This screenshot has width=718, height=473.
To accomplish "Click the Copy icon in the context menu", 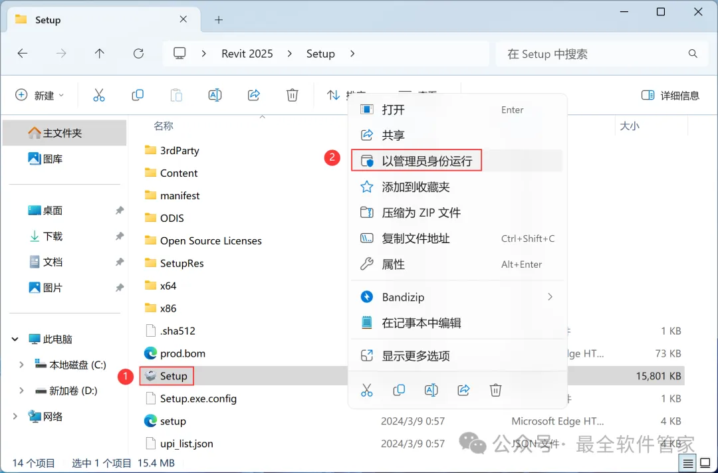I will pyautogui.click(x=399, y=390).
